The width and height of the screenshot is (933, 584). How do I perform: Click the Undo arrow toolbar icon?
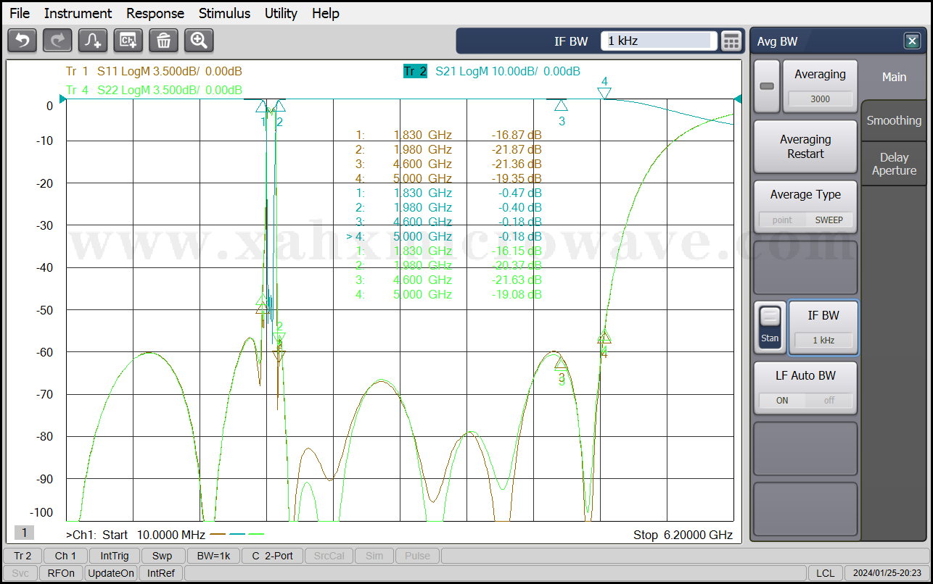pyautogui.click(x=22, y=41)
